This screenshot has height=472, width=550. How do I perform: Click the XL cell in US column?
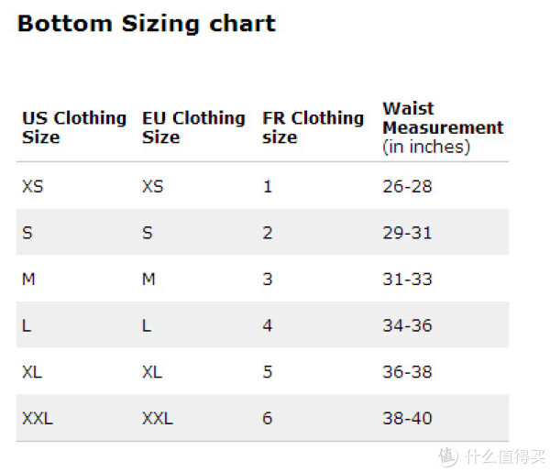(x=32, y=372)
